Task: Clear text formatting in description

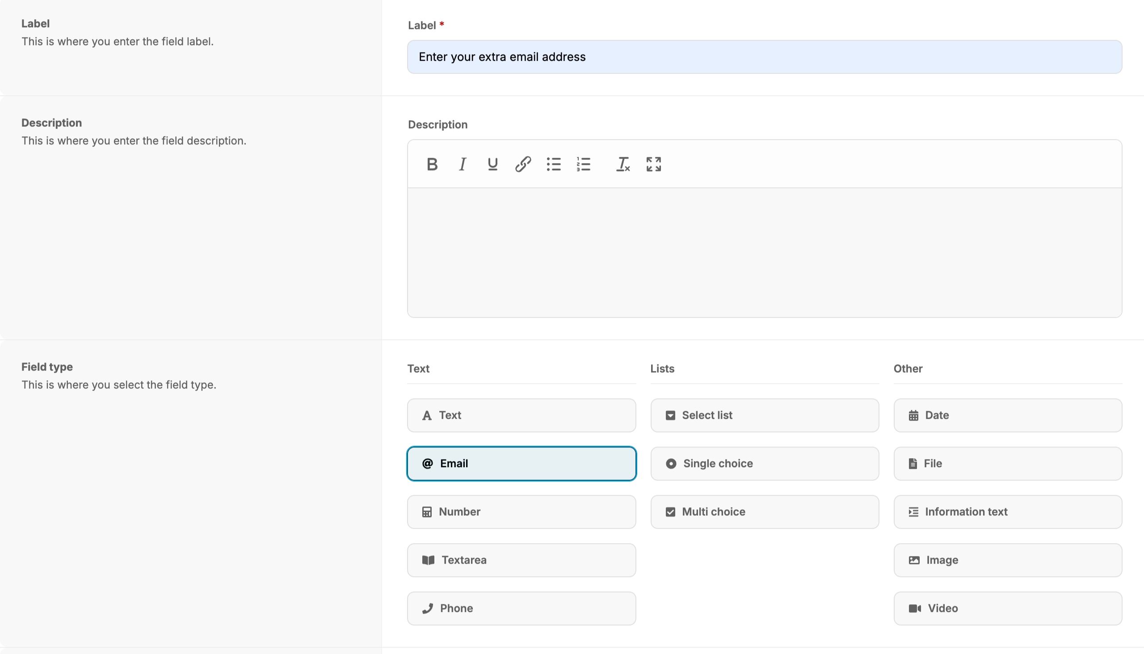Action: (623, 165)
